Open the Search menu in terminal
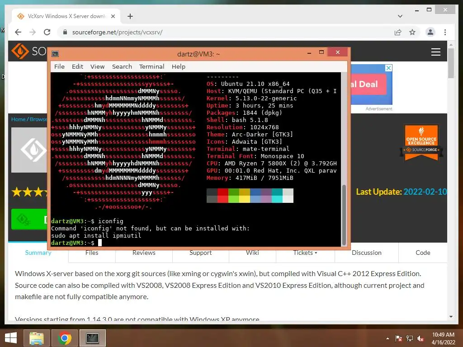Viewport: 463px width, 347px height. point(122,67)
